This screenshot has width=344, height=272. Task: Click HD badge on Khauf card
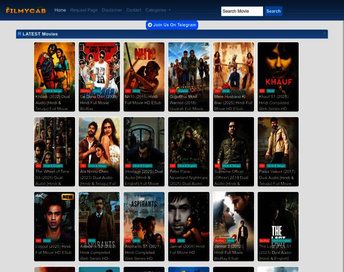pyautogui.click(x=262, y=91)
